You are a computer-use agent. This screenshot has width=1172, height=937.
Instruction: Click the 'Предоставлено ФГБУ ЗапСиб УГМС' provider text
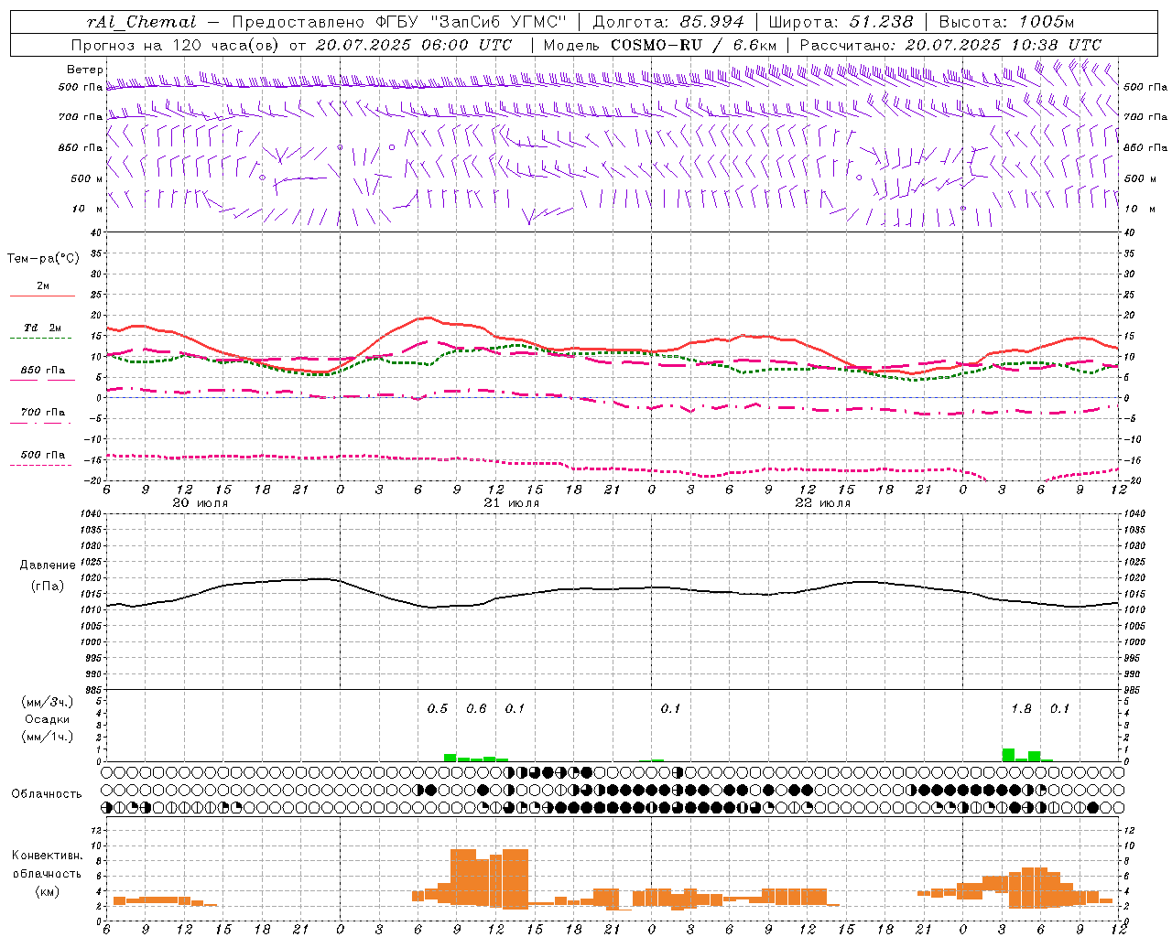pyautogui.click(x=399, y=22)
